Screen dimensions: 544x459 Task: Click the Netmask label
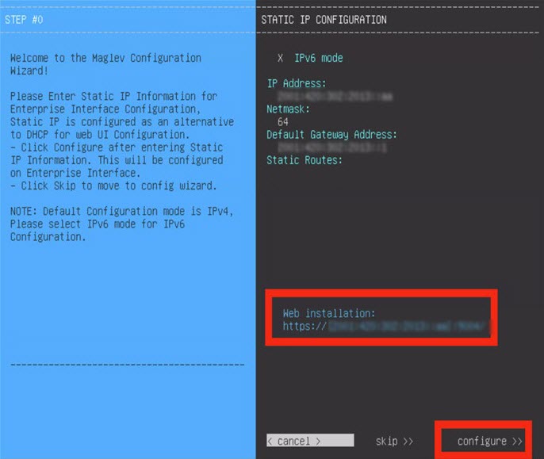click(x=288, y=109)
